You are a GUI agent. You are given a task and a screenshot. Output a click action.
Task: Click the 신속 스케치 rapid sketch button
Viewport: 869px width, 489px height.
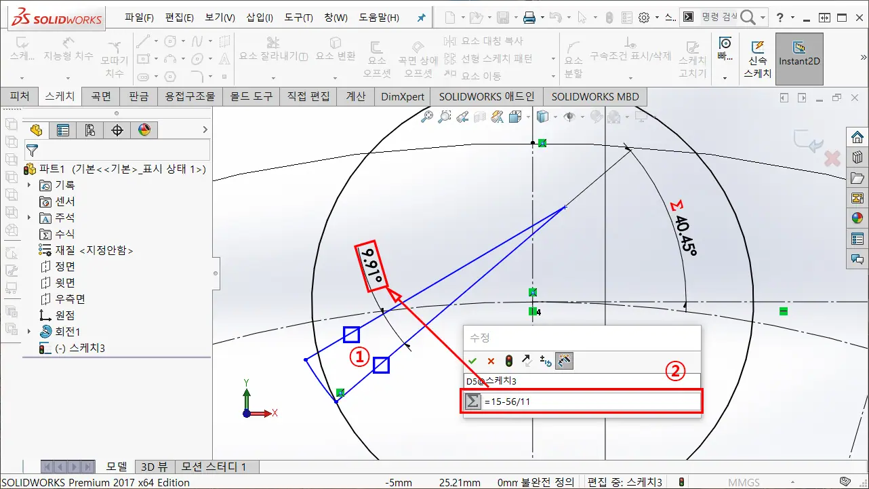pos(757,59)
